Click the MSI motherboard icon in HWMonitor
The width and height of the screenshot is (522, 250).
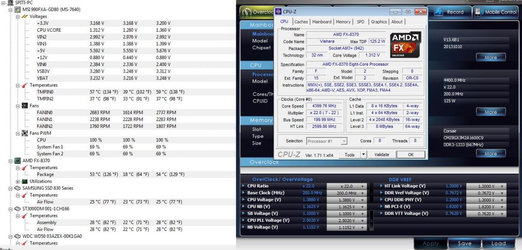[18, 10]
